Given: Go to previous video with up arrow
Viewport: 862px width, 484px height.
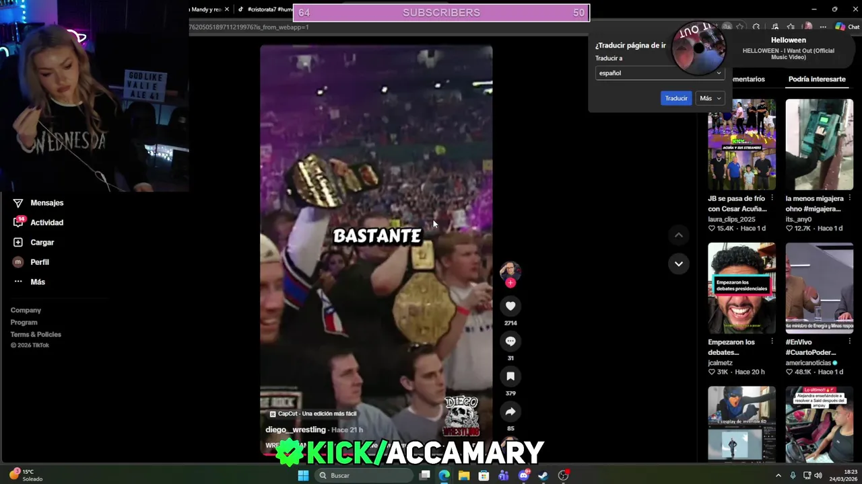Looking at the screenshot, I should [679, 235].
